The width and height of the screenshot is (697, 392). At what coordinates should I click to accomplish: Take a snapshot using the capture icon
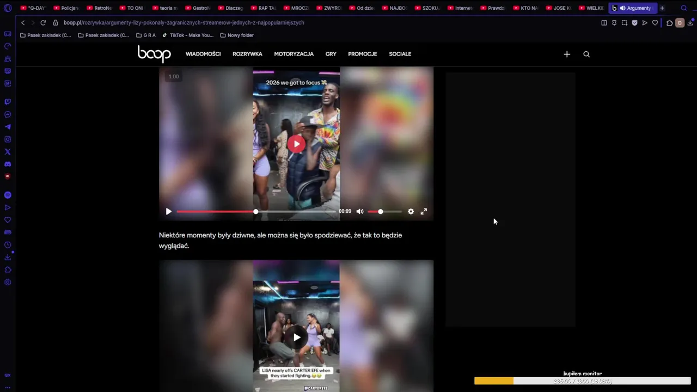click(x=625, y=23)
